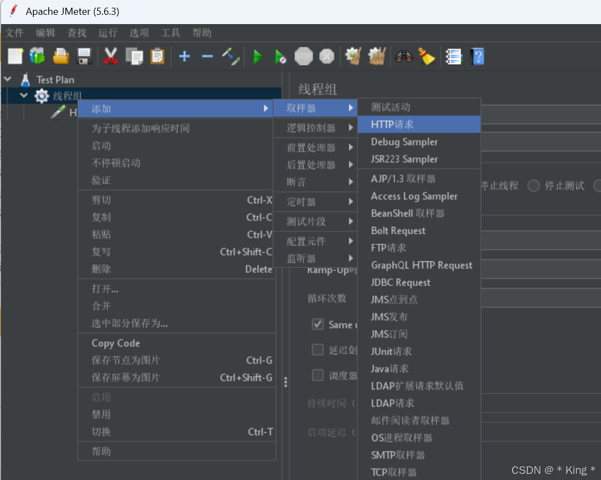
Task: Click 保存节点为图片 option
Action: point(177,360)
